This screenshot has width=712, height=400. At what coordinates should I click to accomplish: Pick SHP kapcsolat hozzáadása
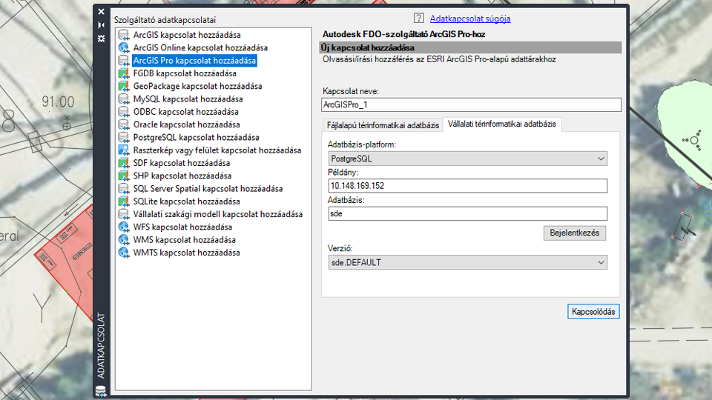click(182, 176)
